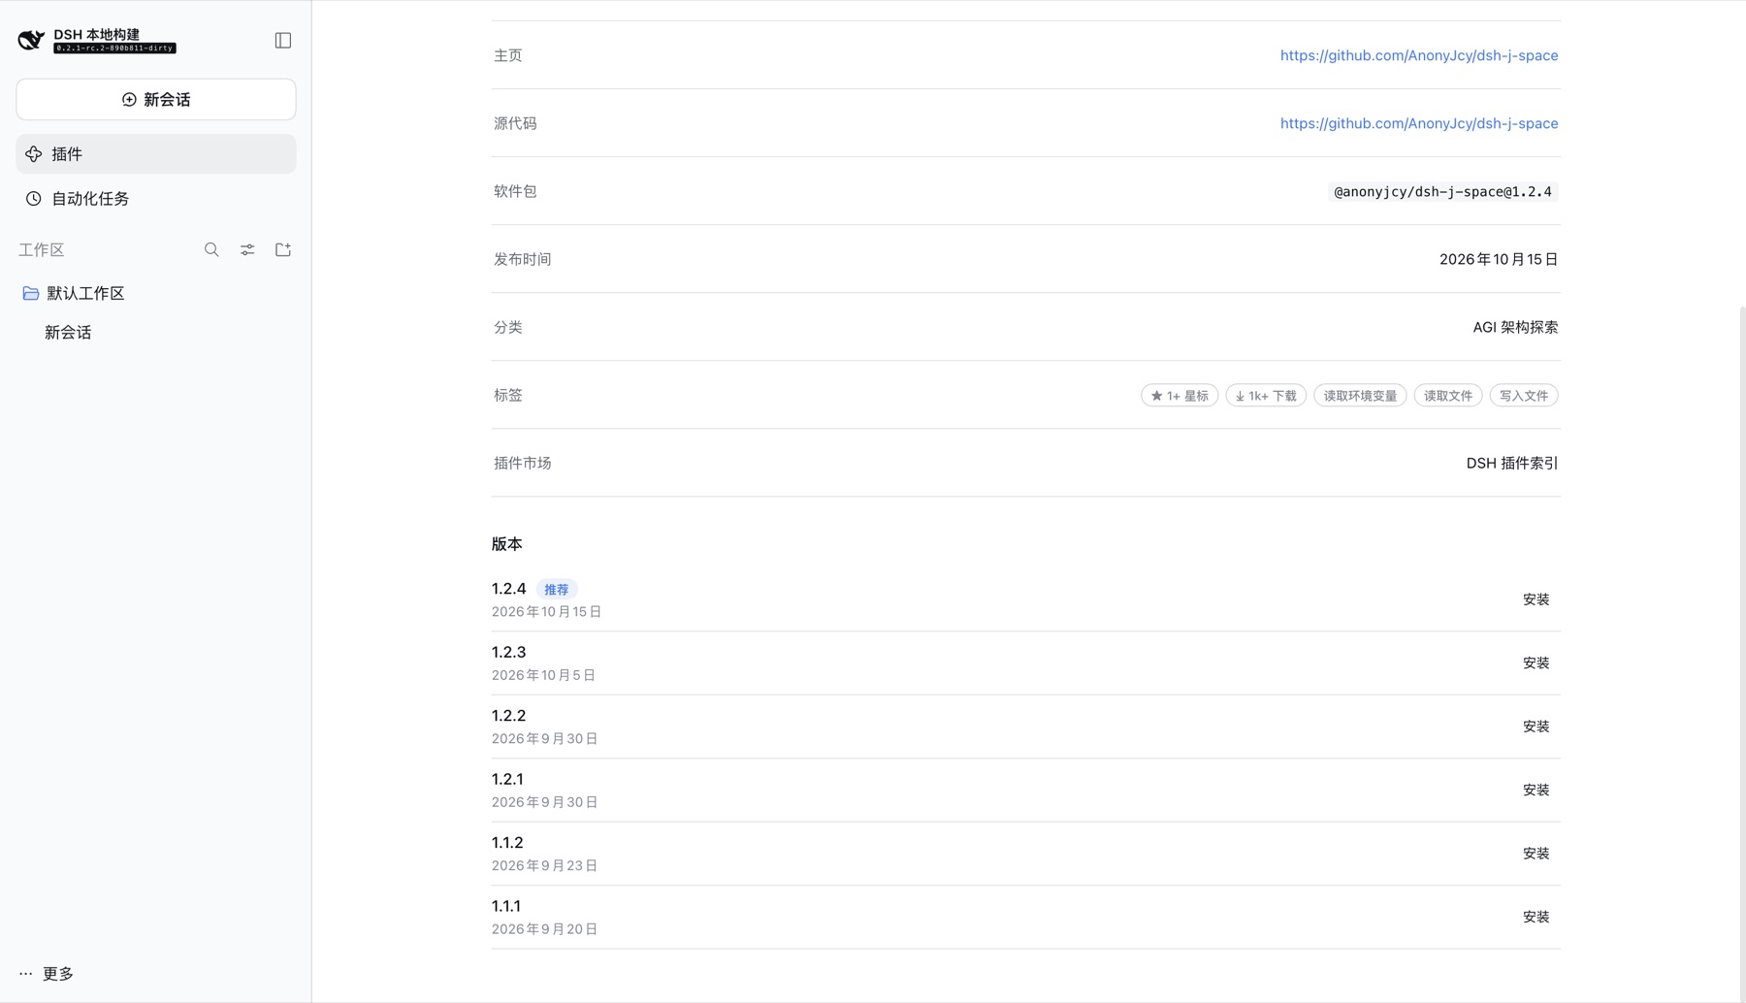Click the clock icon beside 自动化任务
Image resolution: width=1746 pixels, height=1003 pixels.
click(34, 199)
